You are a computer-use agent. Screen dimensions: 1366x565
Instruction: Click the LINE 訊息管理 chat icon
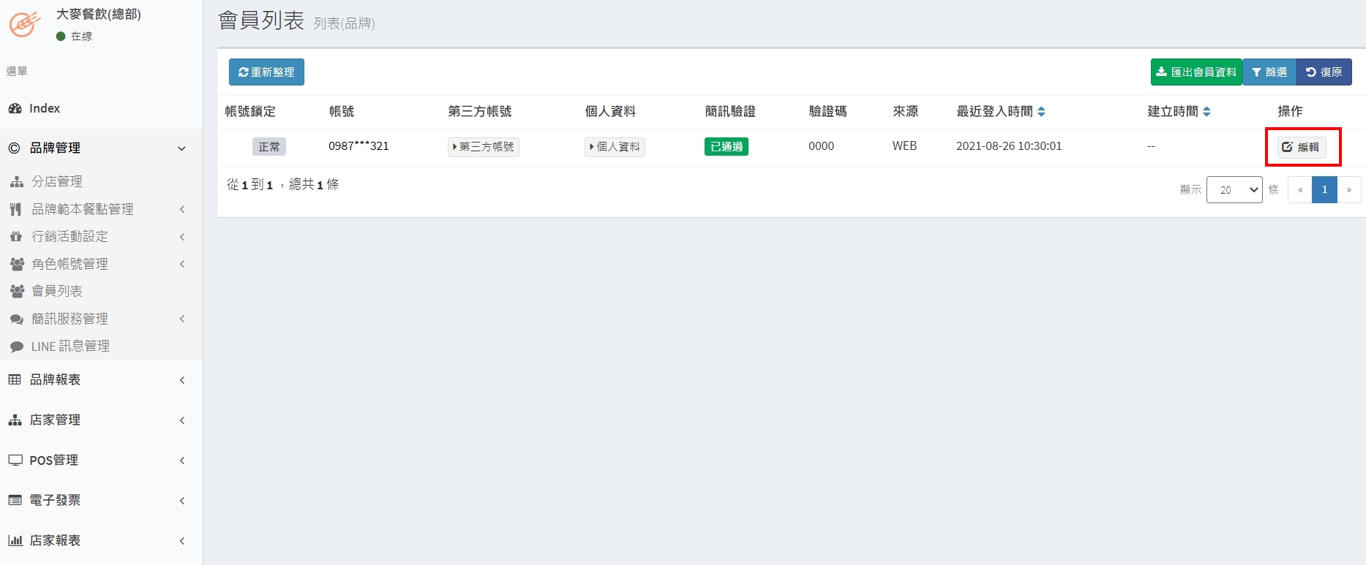click(x=16, y=346)
